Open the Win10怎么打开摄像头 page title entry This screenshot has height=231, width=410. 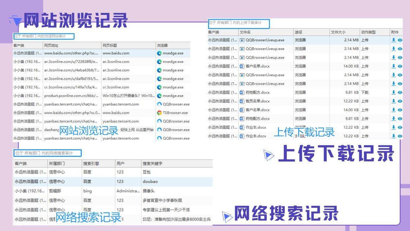point(128,96)
